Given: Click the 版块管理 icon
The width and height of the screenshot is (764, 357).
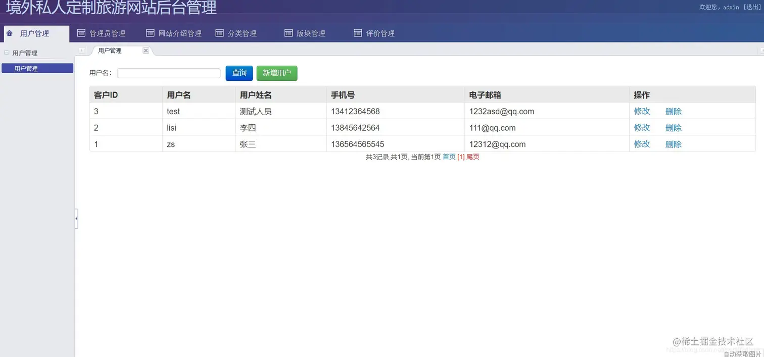Looking at the screenshot, I should [288, 32].
